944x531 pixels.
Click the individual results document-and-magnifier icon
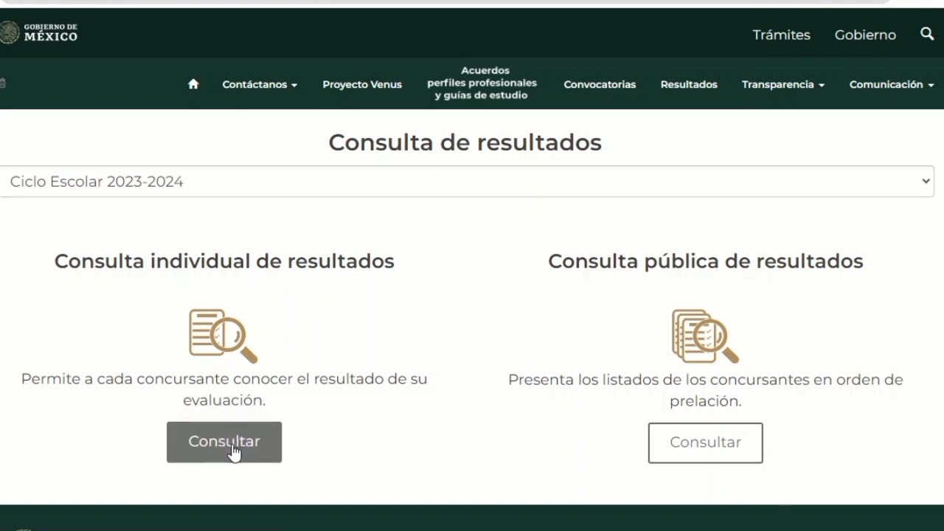click(x=223, y=336)
